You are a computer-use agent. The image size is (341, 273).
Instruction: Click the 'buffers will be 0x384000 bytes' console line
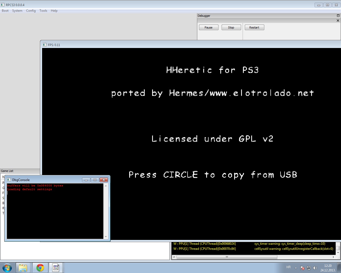pyautogui.click(x=35, y=186)
